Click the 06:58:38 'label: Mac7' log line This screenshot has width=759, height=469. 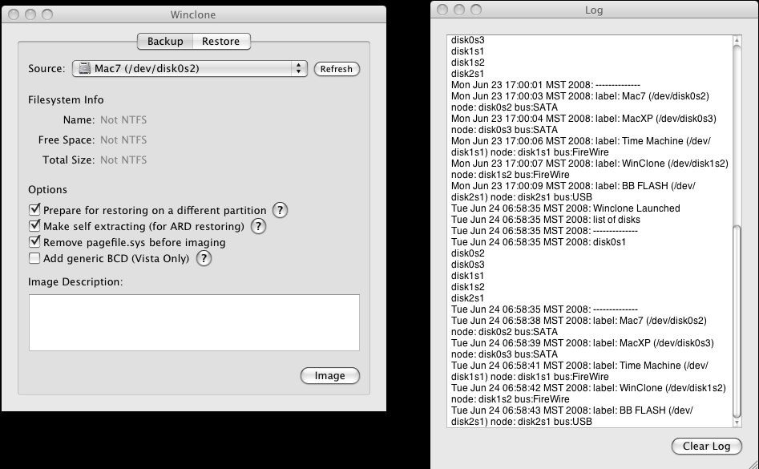pyautogui.click(x=579, y=321)
